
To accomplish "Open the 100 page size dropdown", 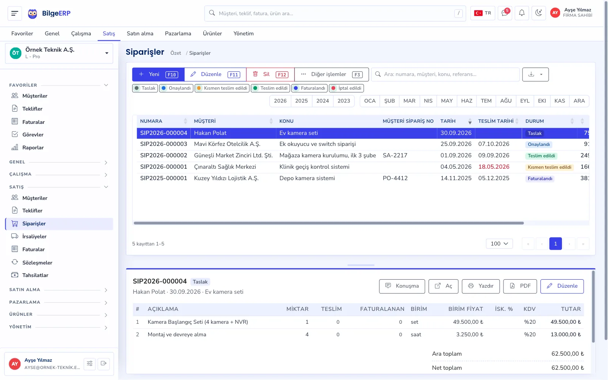I will coord(499,244).
